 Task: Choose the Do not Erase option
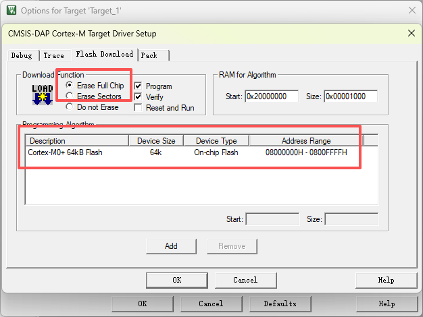[x=69, y=107]
